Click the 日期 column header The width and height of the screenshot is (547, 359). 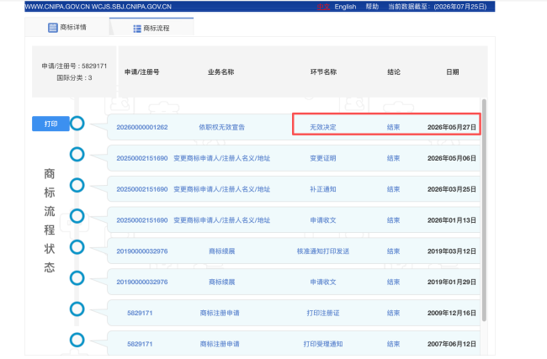pyautogui.click(x=453, y=71)
